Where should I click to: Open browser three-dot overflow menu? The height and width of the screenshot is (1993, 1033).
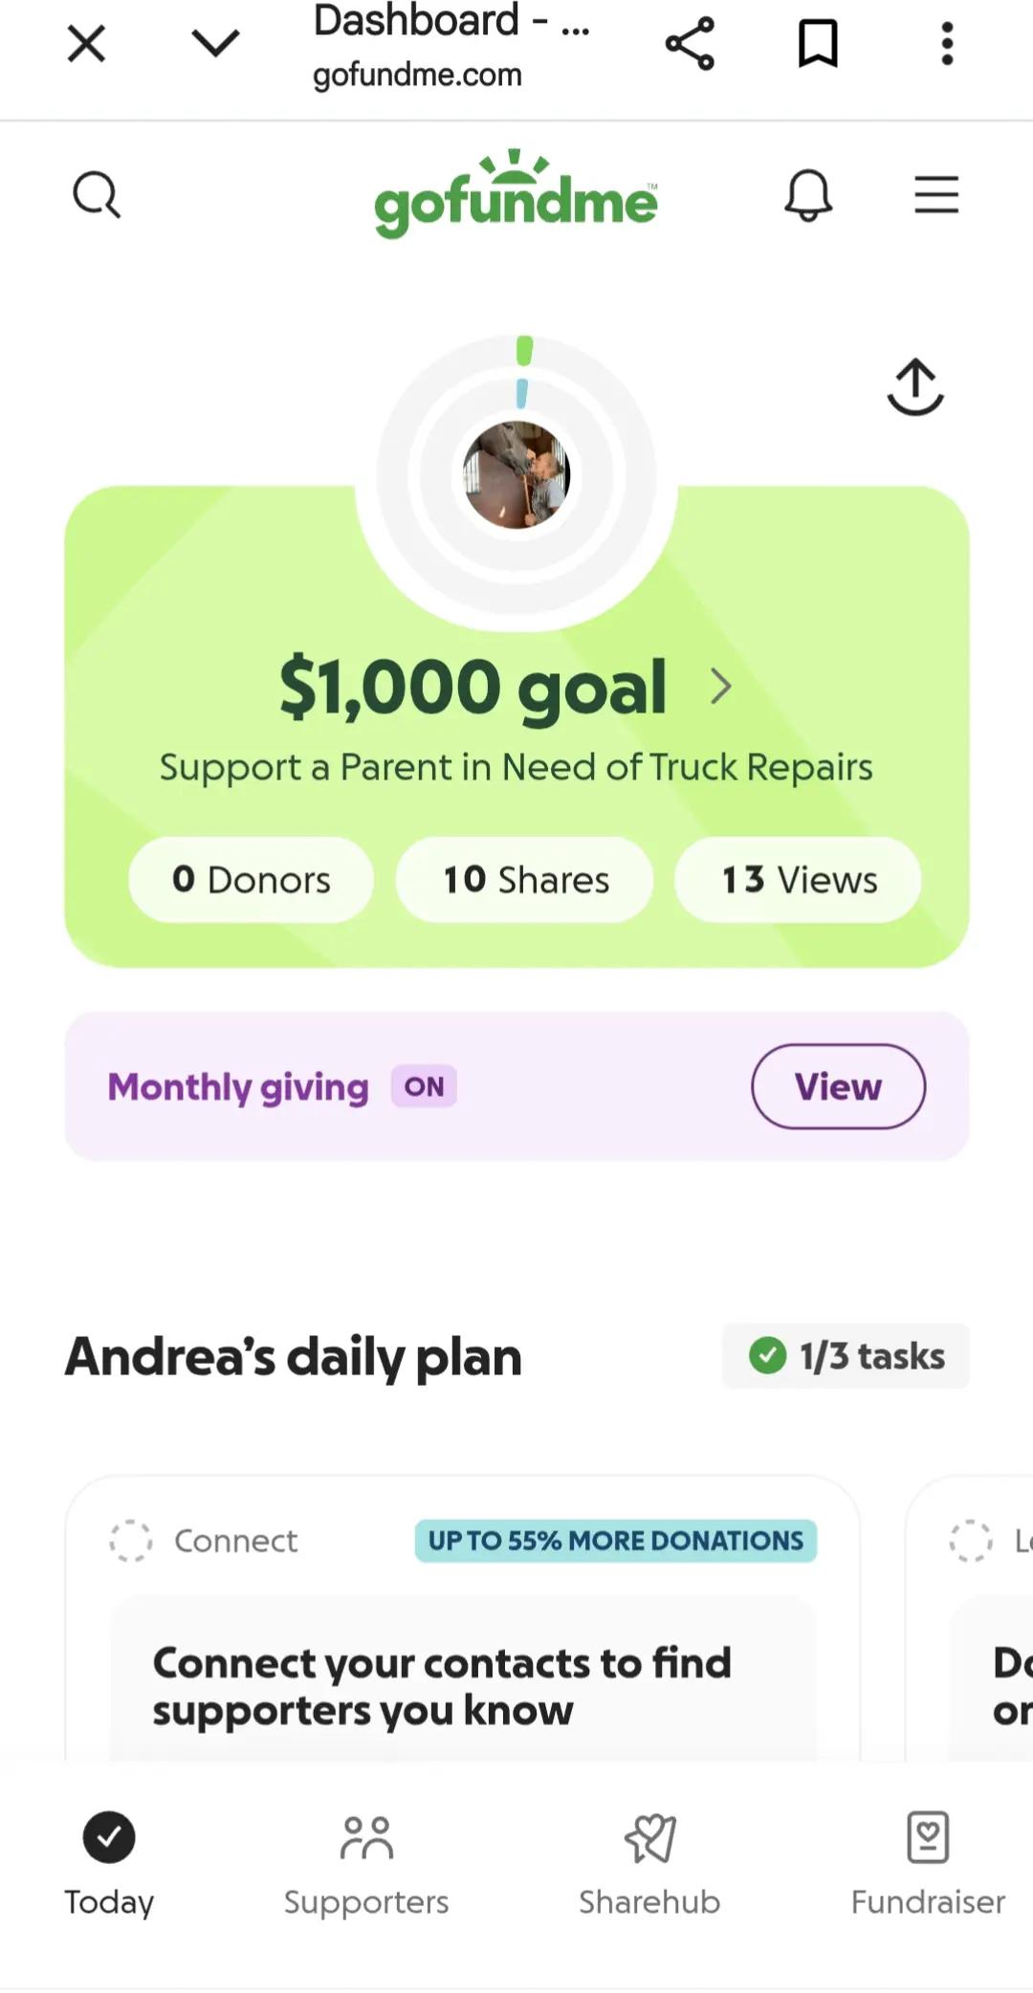[947, 43]
